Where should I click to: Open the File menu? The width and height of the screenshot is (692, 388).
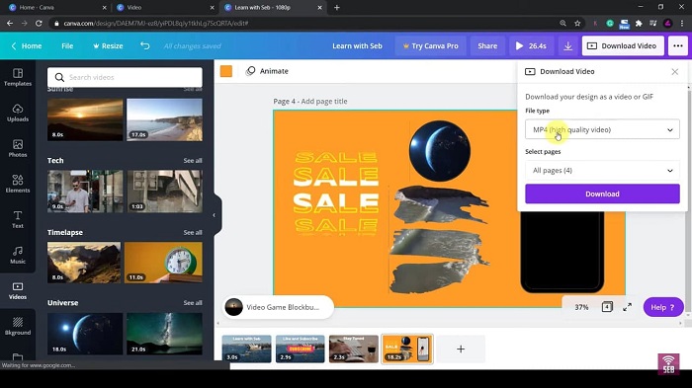click(67, 45)
